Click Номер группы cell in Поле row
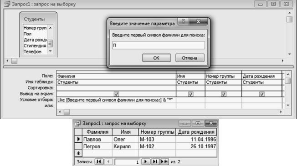This screenshot has height=166, width=297. pyautogui.click(x=223, y=76)
